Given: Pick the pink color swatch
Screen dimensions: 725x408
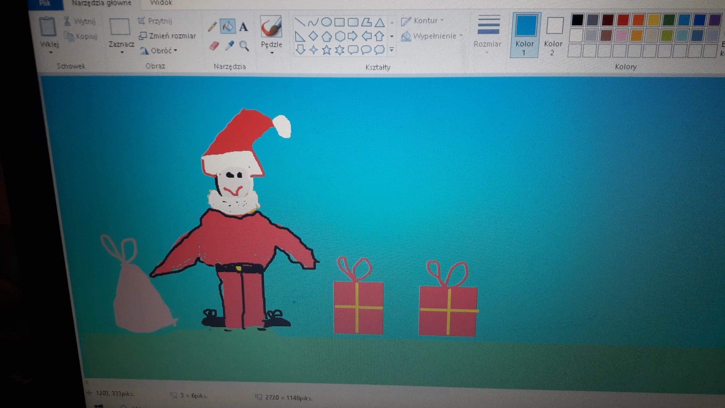Looking at the screenshot, I should pos(621,35).
